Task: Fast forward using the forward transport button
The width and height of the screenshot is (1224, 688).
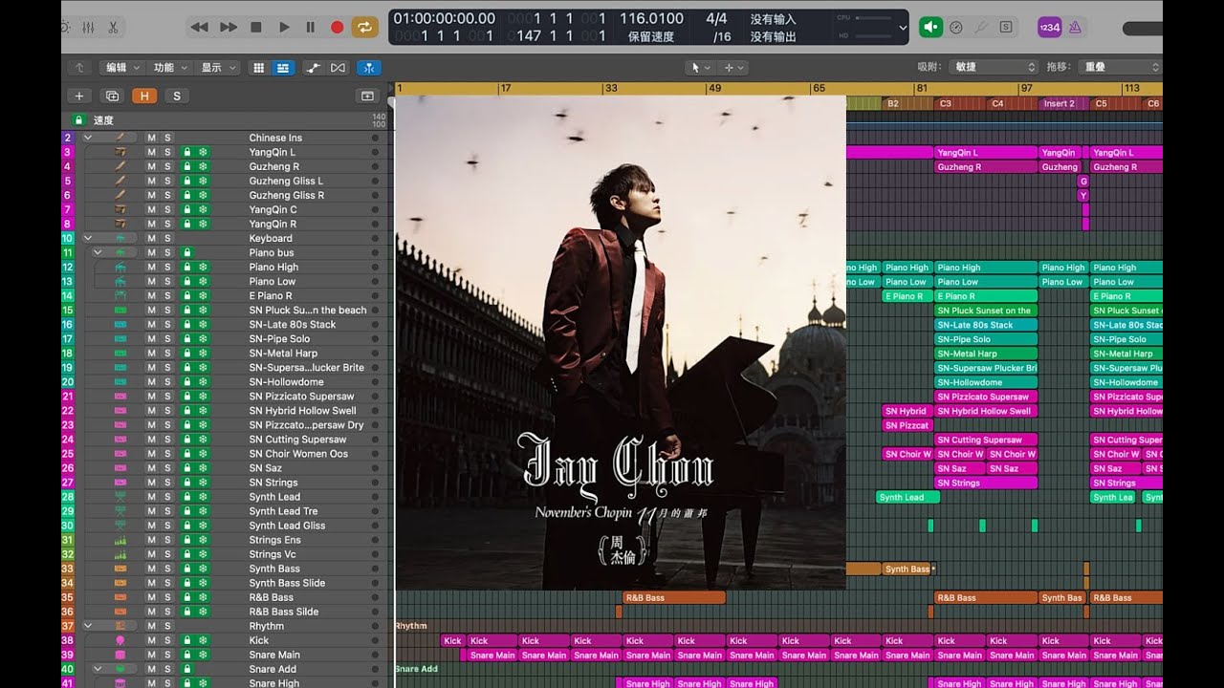Action: pyautogui.click(x=229, y=28)
